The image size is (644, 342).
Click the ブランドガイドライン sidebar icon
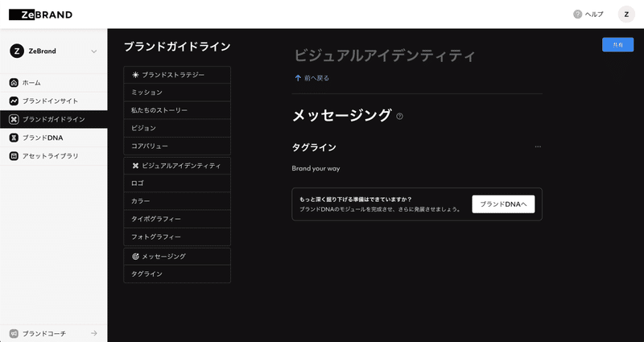(x=14, y=119)
